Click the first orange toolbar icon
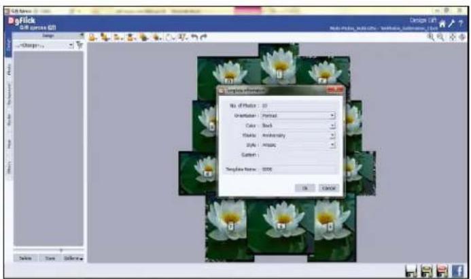 point(92,37)
